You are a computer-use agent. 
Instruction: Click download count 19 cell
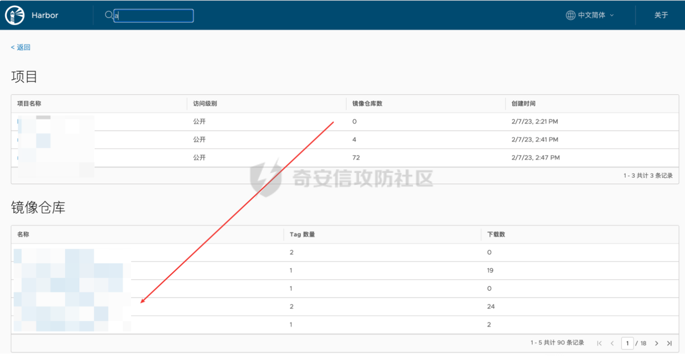tap(490, 270)
